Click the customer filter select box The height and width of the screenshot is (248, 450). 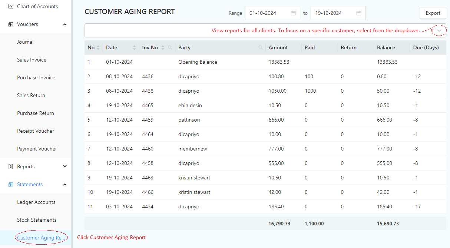265,30
